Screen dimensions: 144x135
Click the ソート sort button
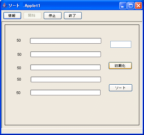click(x=120, y=88)
